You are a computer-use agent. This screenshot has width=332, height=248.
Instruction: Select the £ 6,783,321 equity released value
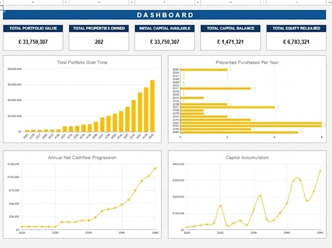(296, 41)
